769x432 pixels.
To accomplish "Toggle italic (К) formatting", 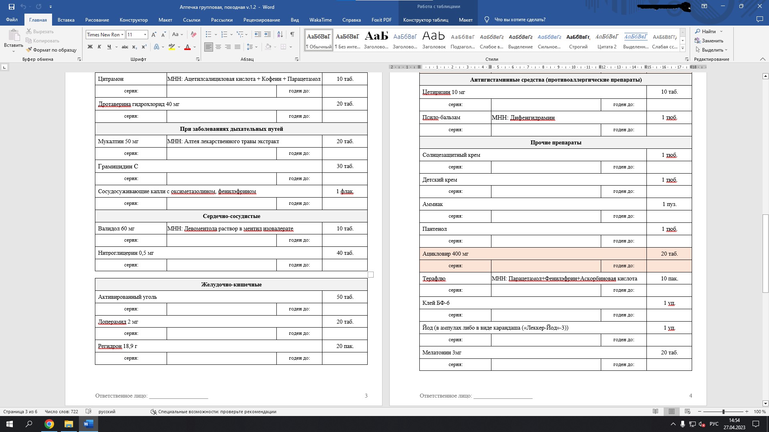I will tap(99, 47).
